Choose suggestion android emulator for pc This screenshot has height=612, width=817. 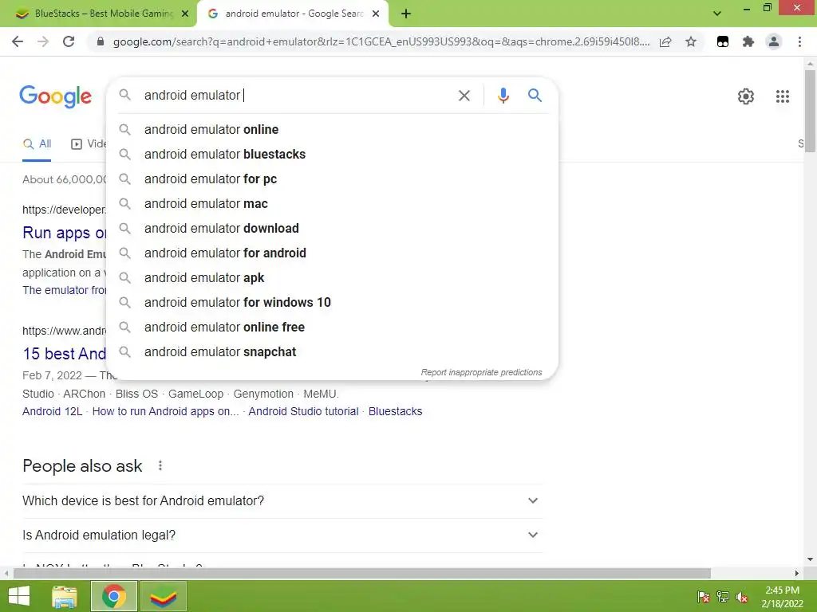(333, 179)
